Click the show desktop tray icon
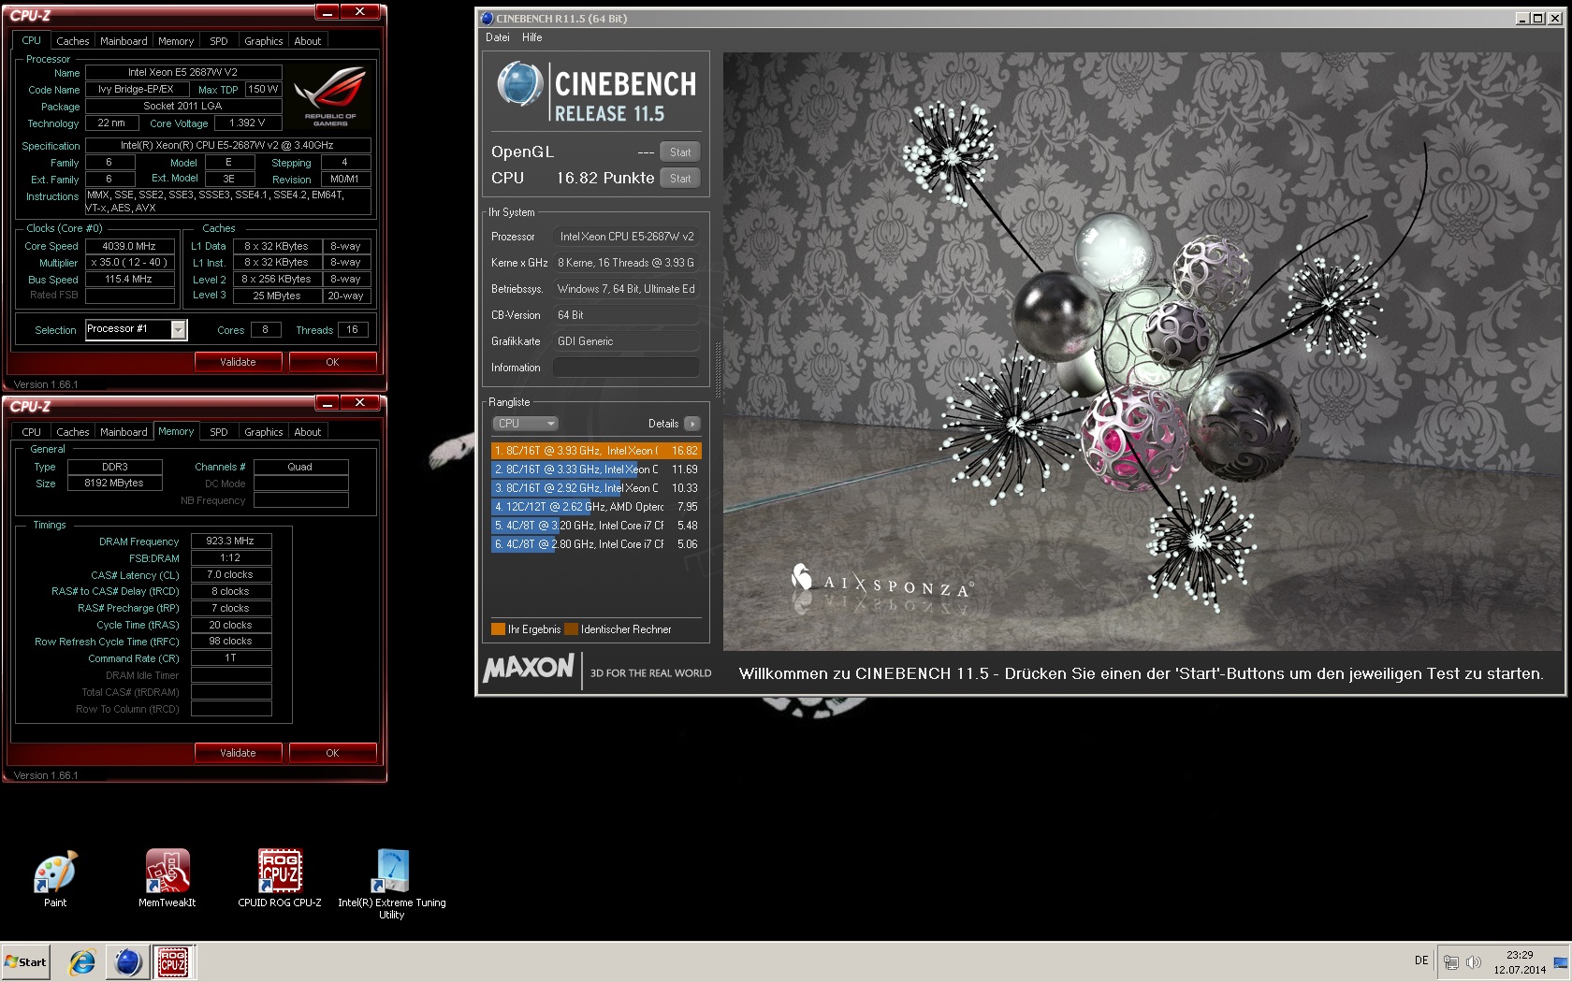 (x=1560, y=961)
